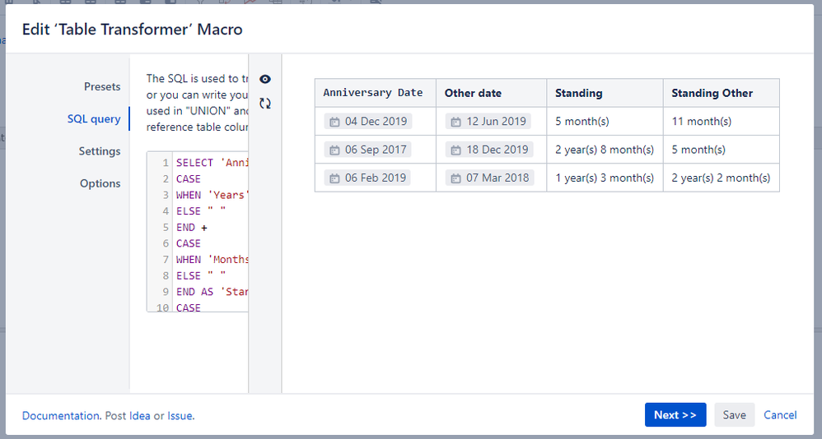Click calendar icon beside 06 Feb 2019

(x=334, y=178)
